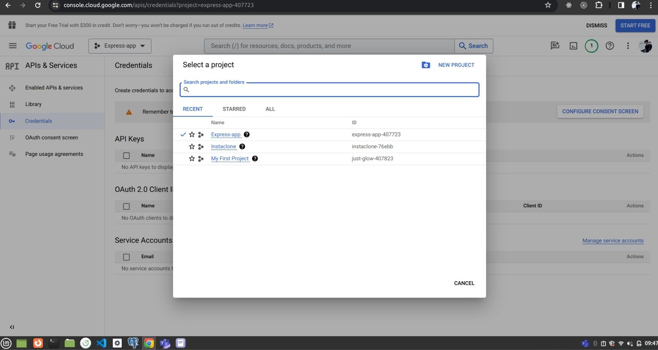Switch to the ALL tab
The width and height of the screenshot is (658, 350).
tap(270, 109)
